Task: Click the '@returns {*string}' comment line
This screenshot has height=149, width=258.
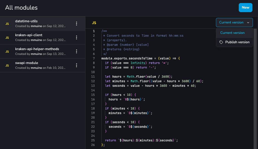Action: point(121,49)
